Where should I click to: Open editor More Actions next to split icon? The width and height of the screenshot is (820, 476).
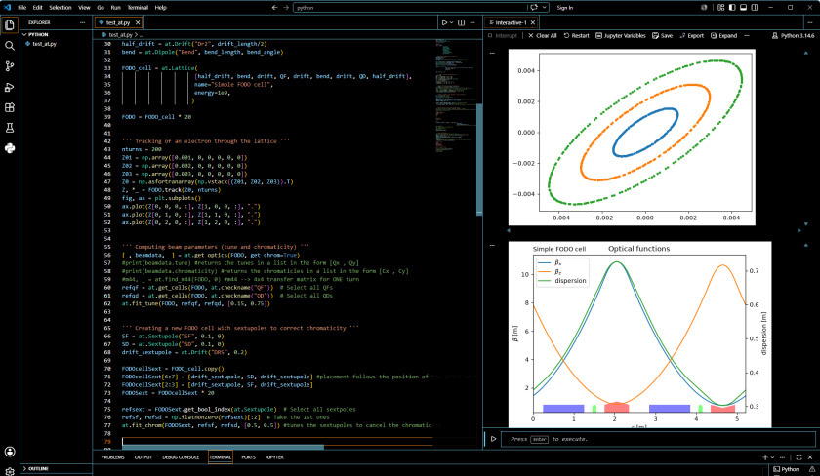click(472, 23)
